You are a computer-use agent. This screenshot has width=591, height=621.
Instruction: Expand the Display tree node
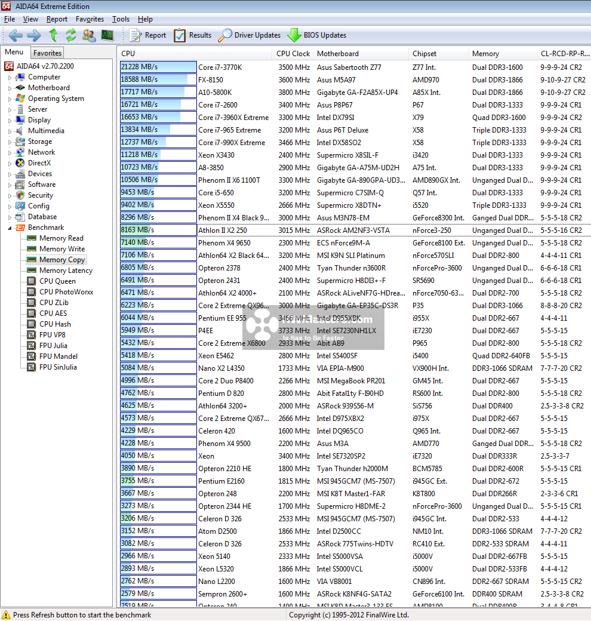[10, 121]
